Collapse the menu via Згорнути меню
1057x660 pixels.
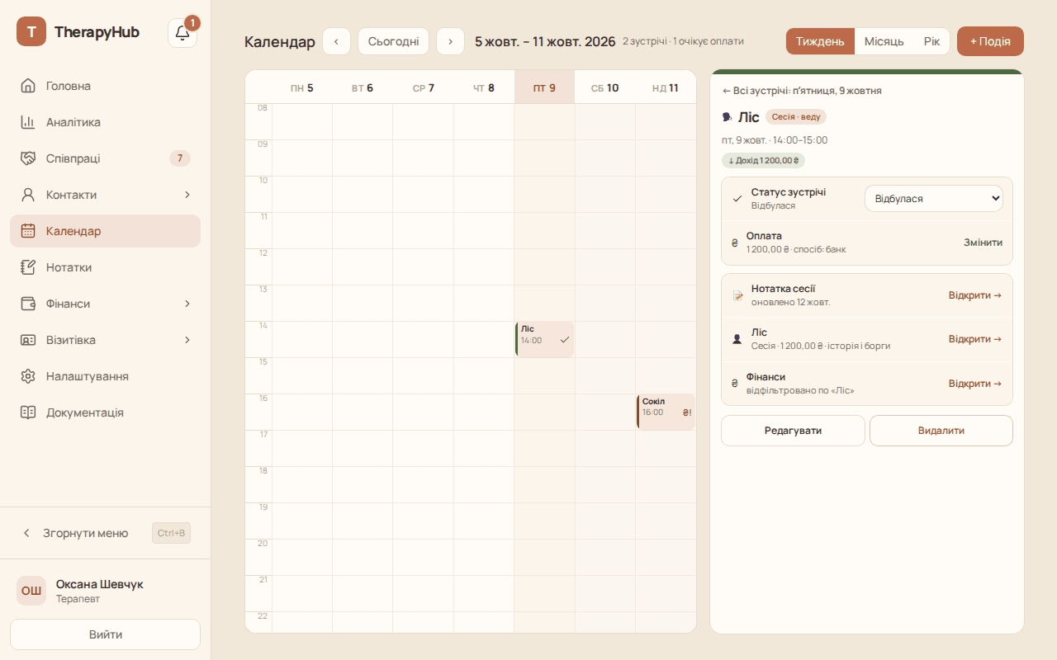tap(106, 533)
